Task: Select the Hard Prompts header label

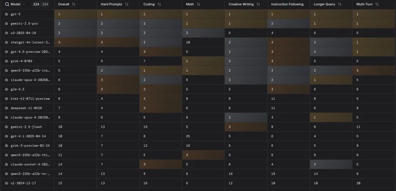Action: pos(111,4)
